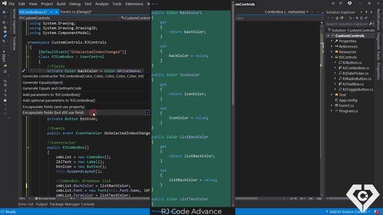Click the Undo icon in the left toolbar
Viewport: 383px width, 215px height.
4,41
